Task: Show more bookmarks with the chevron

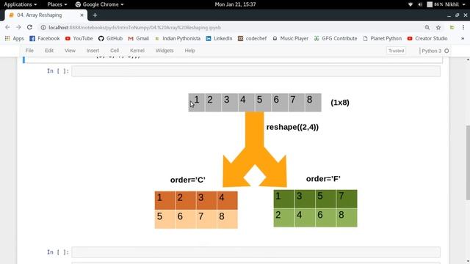Action: (x=463, y=38)
